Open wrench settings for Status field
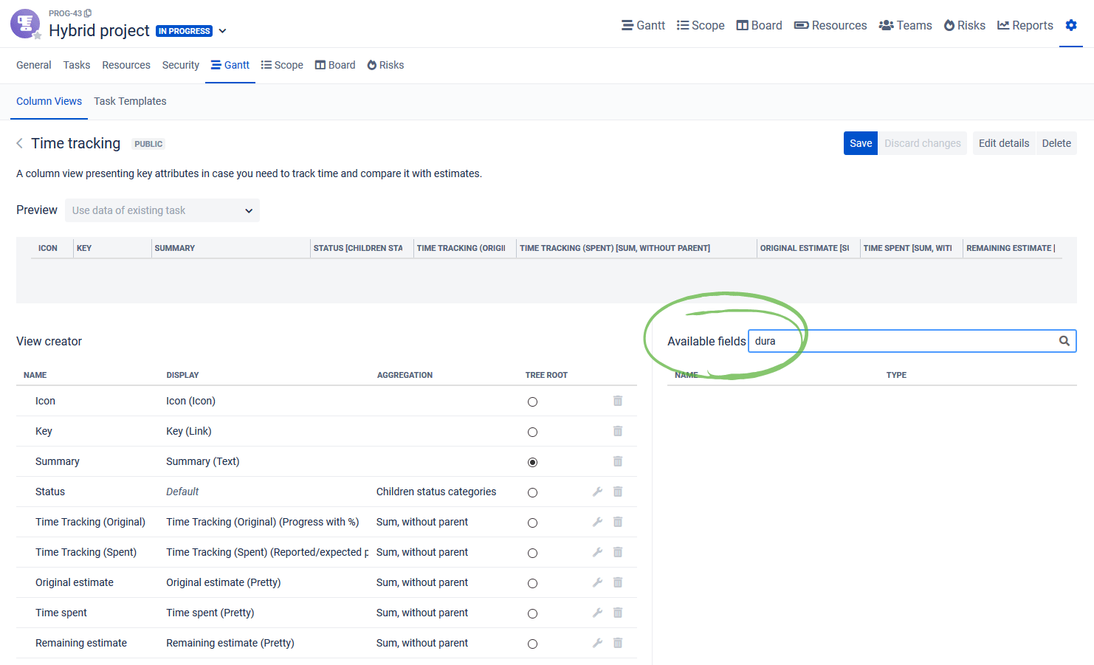The width and height of the screenshot is (1094, 665). 597,491
